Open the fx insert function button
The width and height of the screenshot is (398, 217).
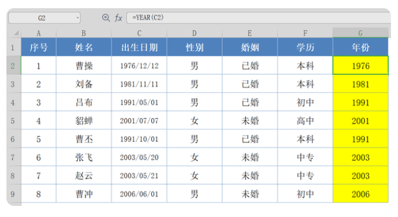118,18
